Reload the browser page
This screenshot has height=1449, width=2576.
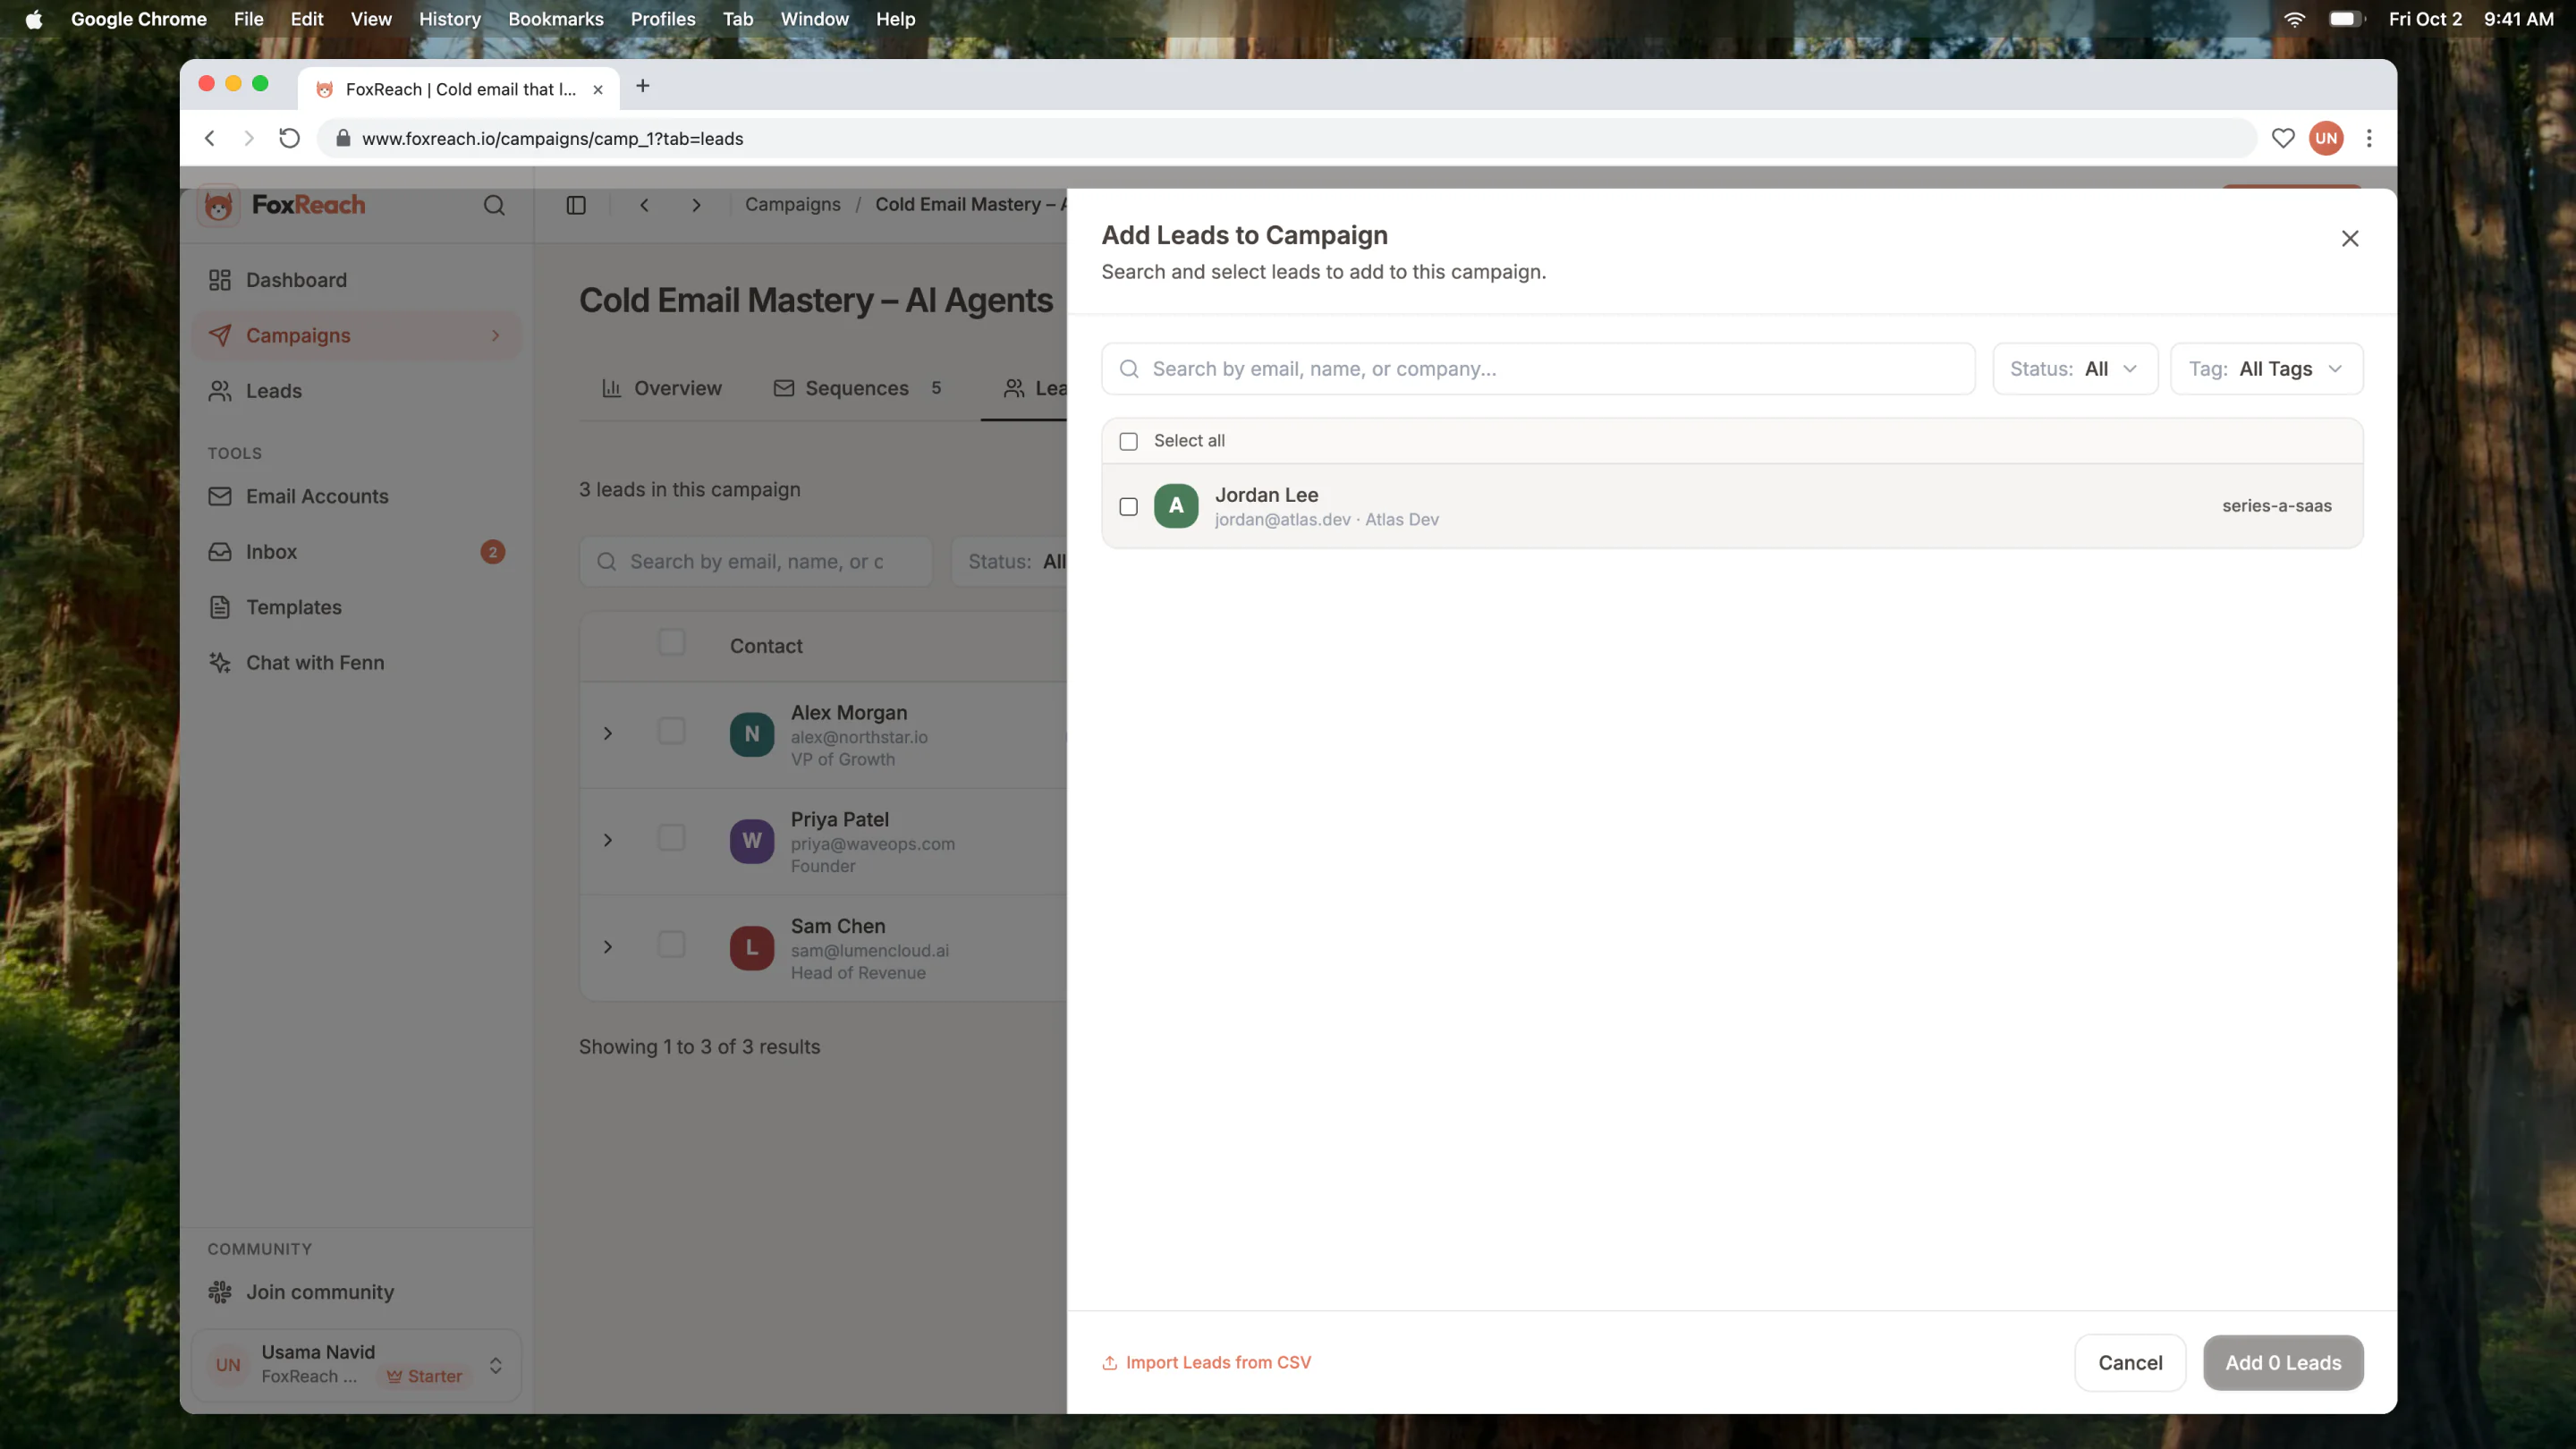click(x=289, y=138)
